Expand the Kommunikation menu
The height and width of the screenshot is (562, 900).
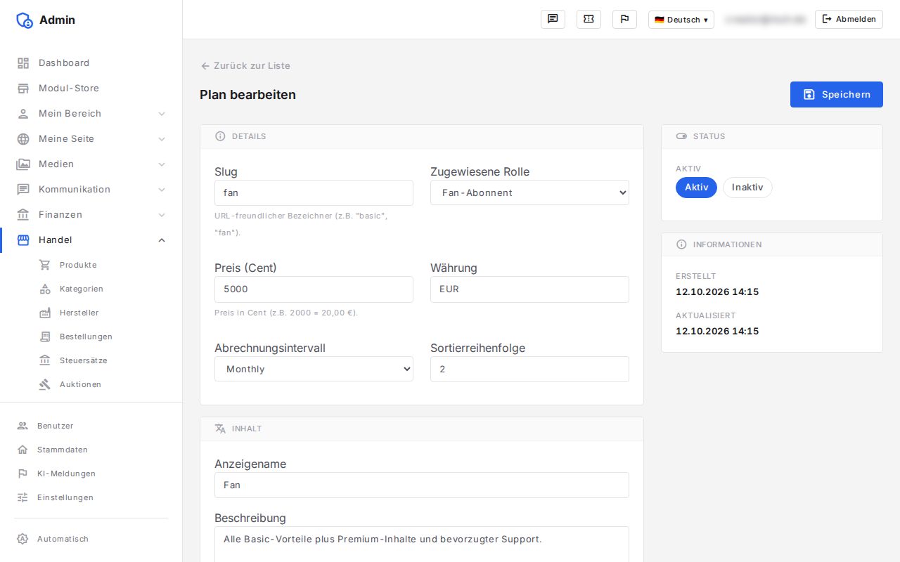[x=91, y=190]
